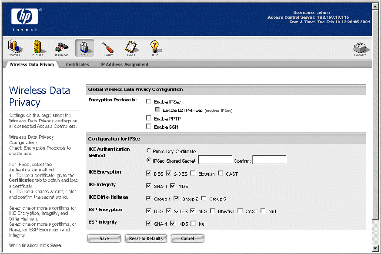Switch to Wireless Data Privacy tab
Screen dimensions: 381x254
pos(32,65)
